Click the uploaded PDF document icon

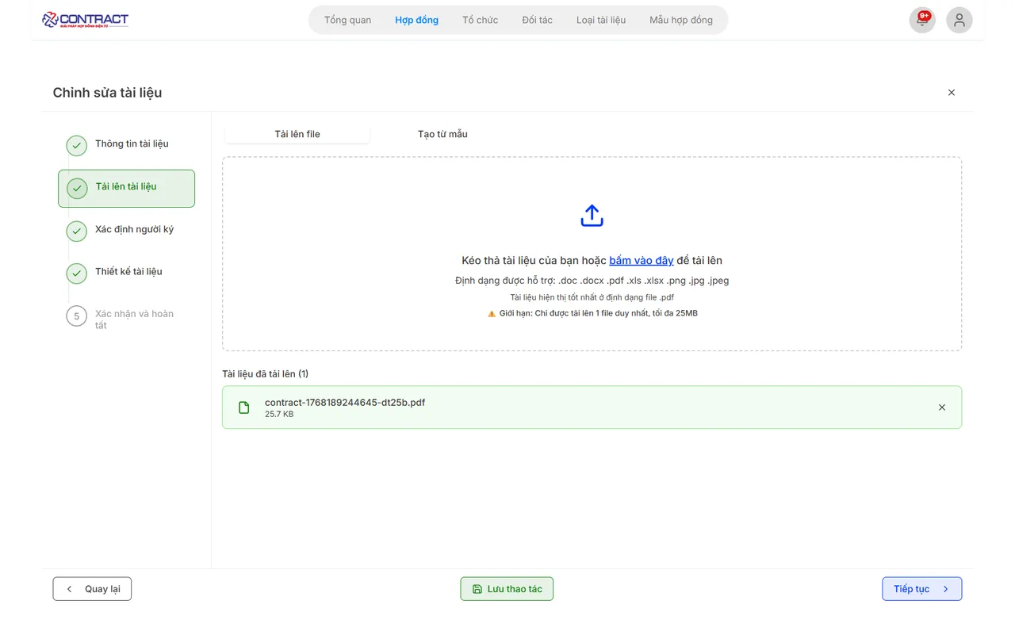point(244,407)
